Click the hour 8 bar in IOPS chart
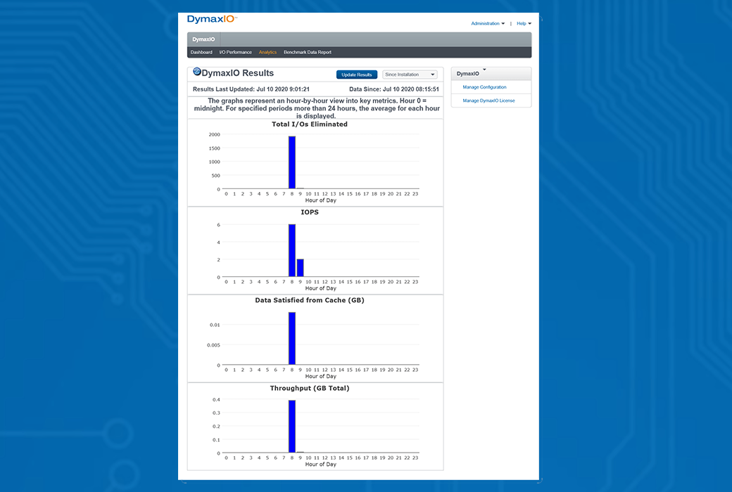This screenshot has width=732, height=492. point(292,251)
